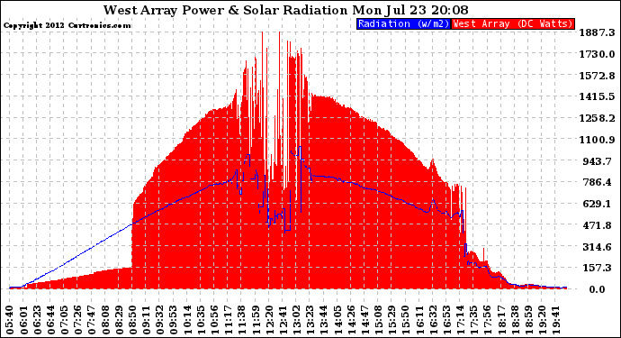Image resolution: width=621 pixels, height=338 pixels.
Task: Click the 15:29 time axis label
Action: [x=391, y=319]
